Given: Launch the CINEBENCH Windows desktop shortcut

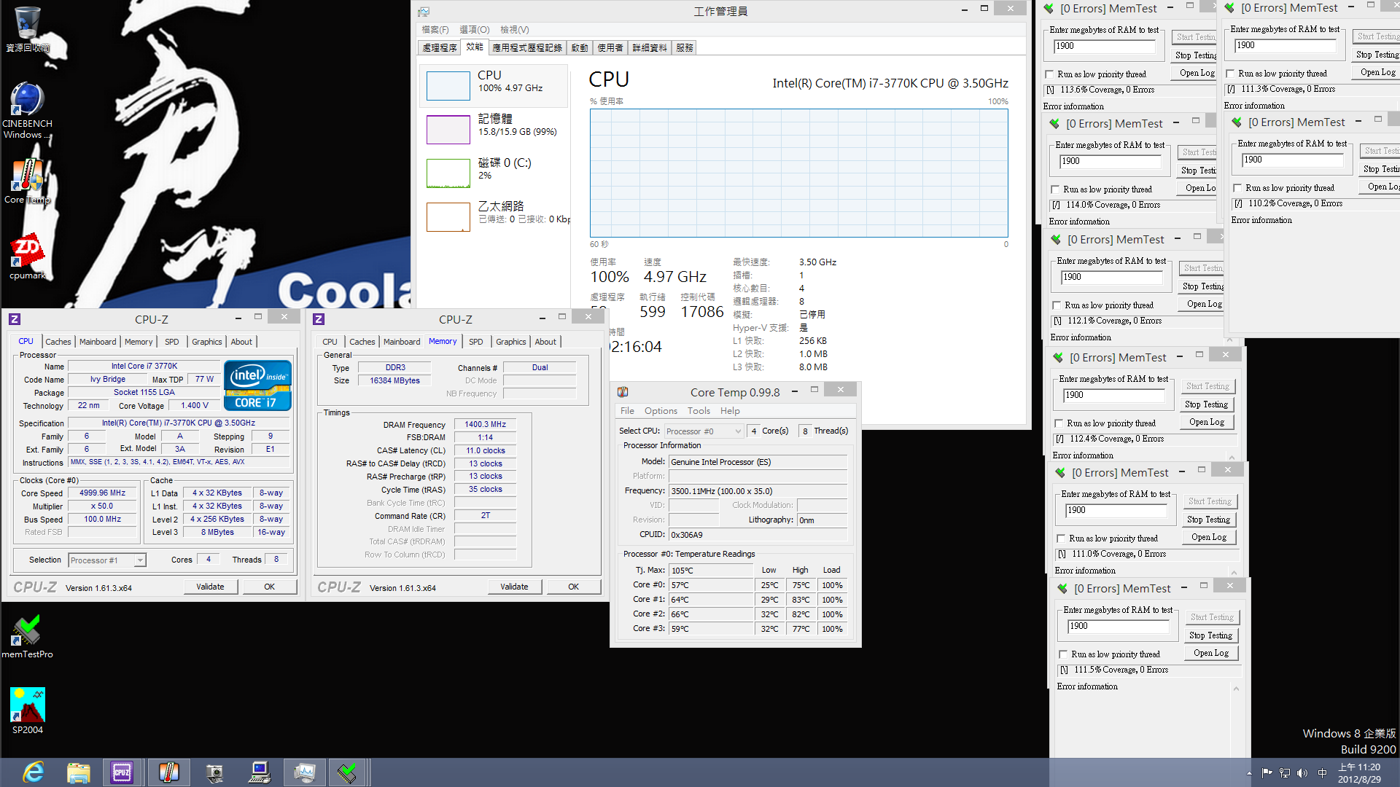Looking at the screenshot, I should [x=27, y=109].
